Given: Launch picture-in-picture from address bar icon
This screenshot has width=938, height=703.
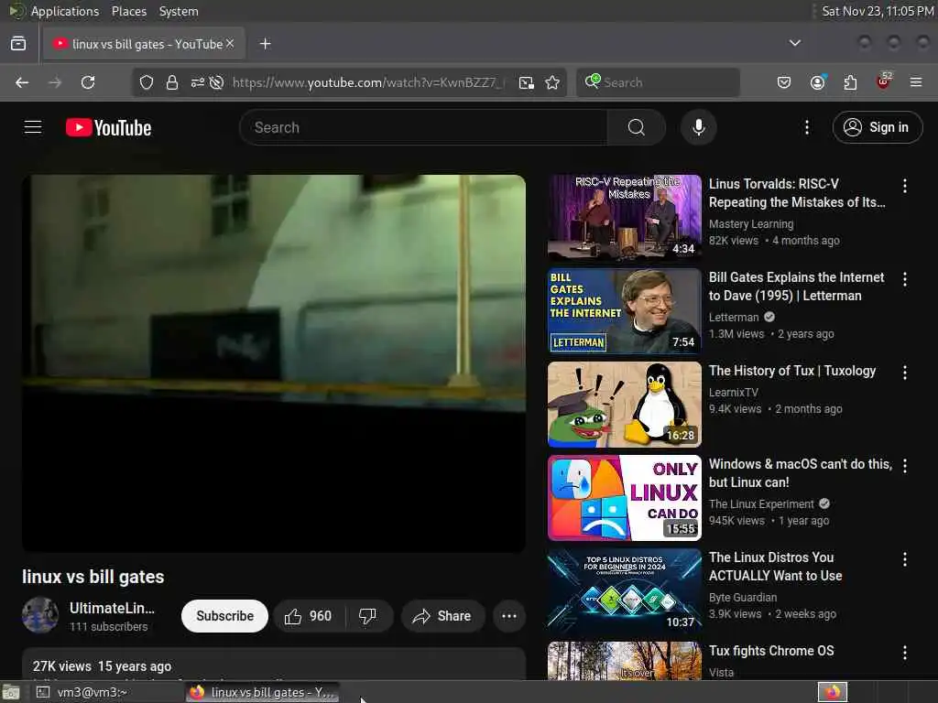Looking at the screenshot, I should tap(527, 82).
